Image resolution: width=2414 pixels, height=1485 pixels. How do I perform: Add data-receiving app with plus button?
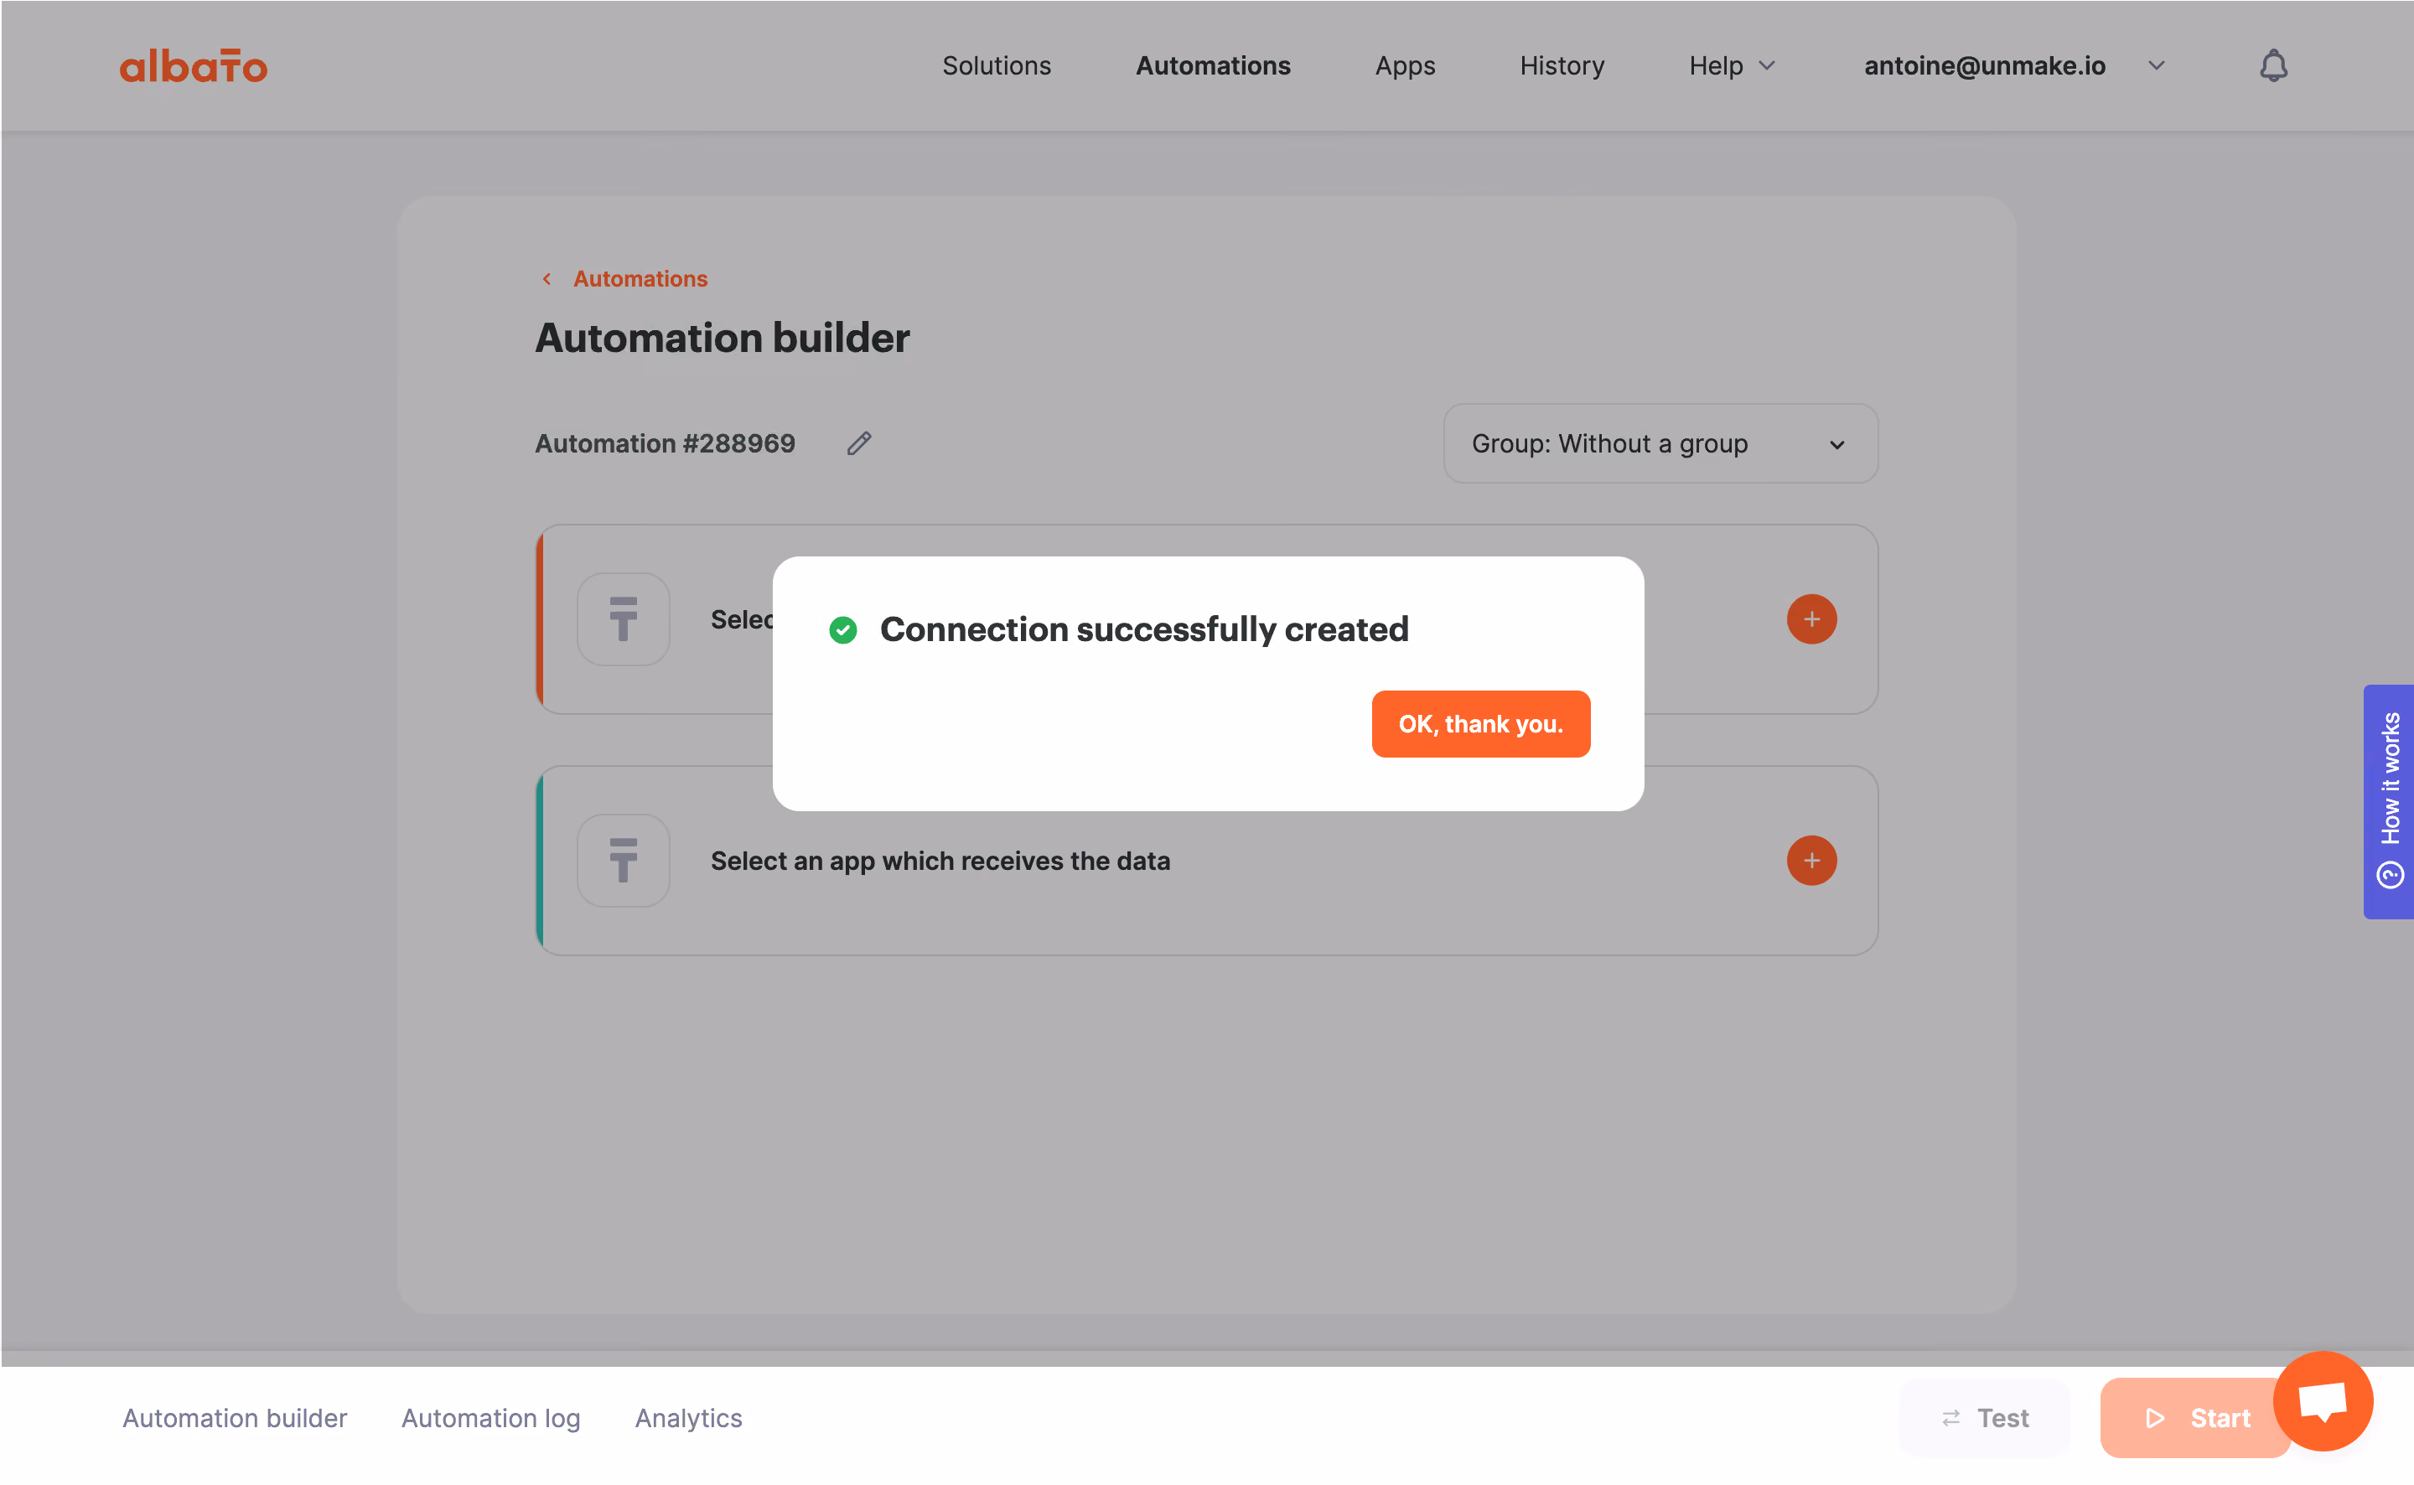tap(1811, 861)
